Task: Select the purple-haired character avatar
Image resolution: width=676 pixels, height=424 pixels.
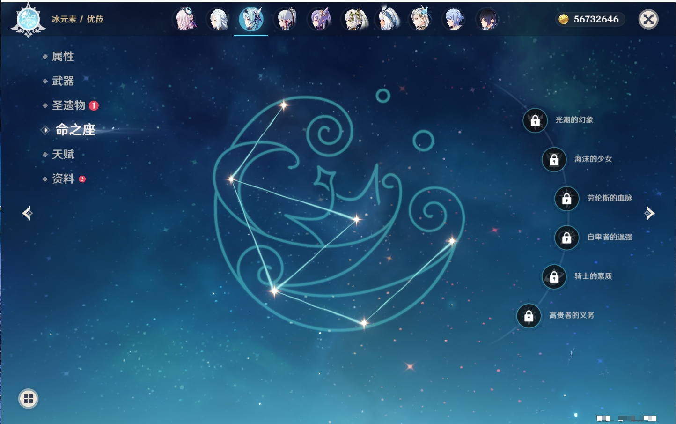Action: tap(320, 19)
